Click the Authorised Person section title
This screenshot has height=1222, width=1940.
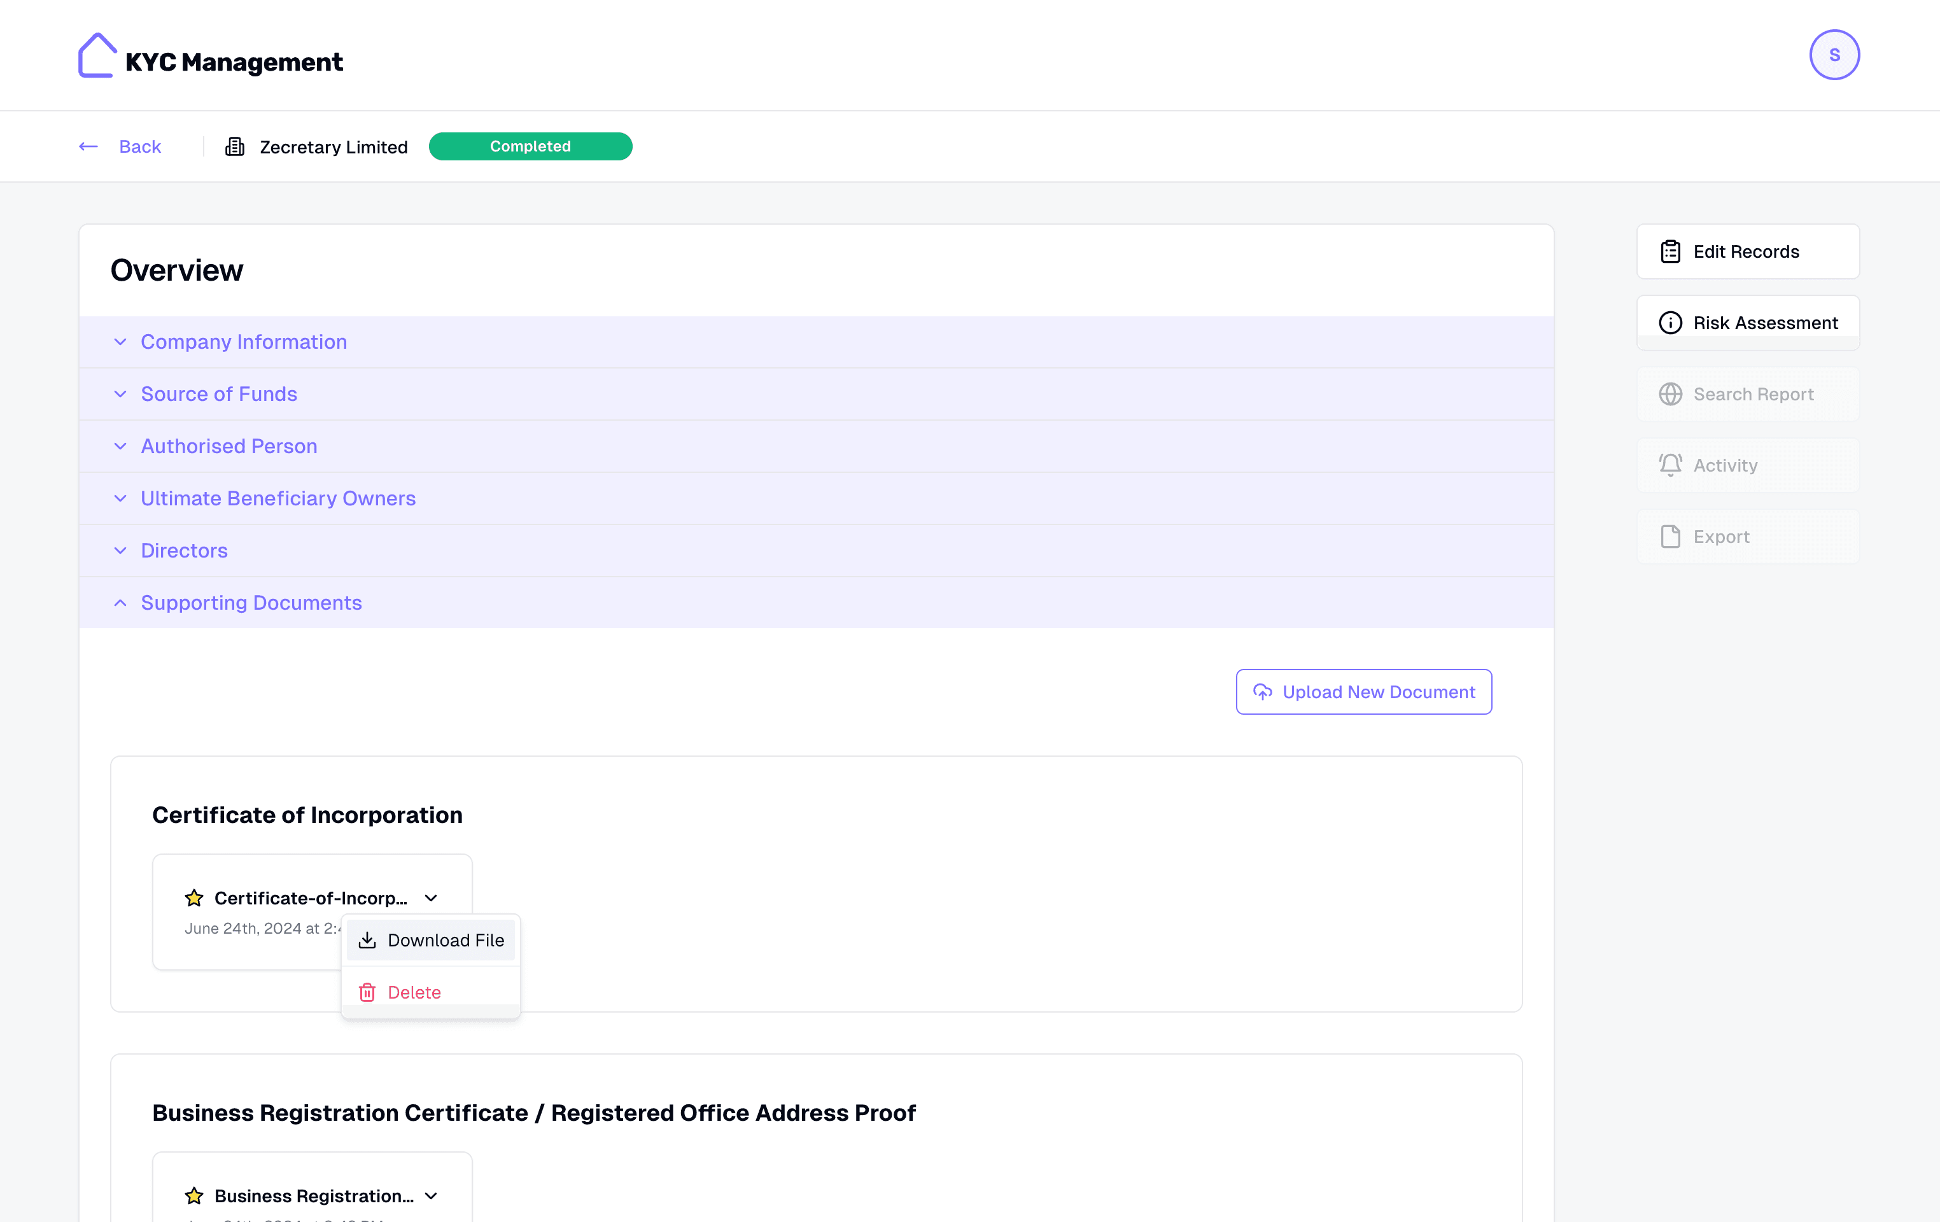click(x=228, y=446)
